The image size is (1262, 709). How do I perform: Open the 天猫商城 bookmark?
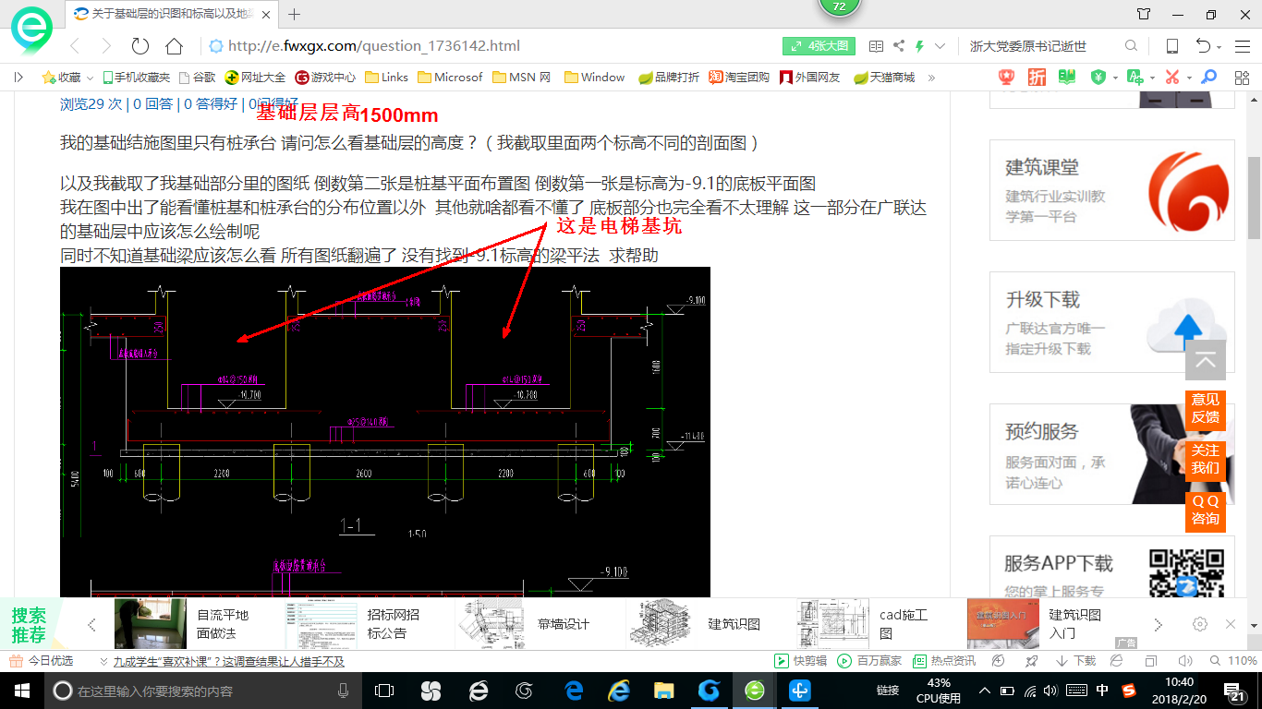884,78
